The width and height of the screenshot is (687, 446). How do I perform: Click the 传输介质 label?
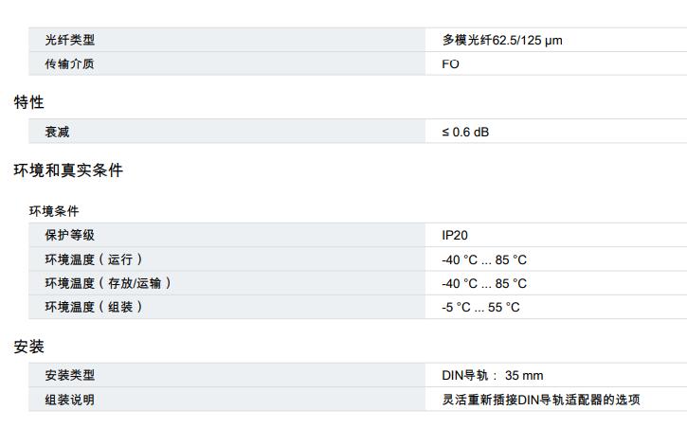tap(70, 63)
